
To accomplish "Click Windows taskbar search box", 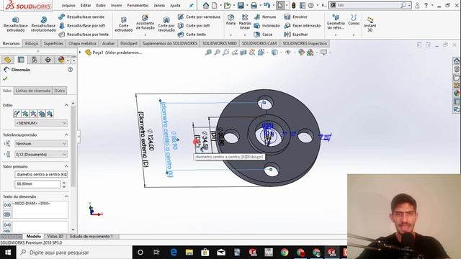I will (x=74, y=253).
